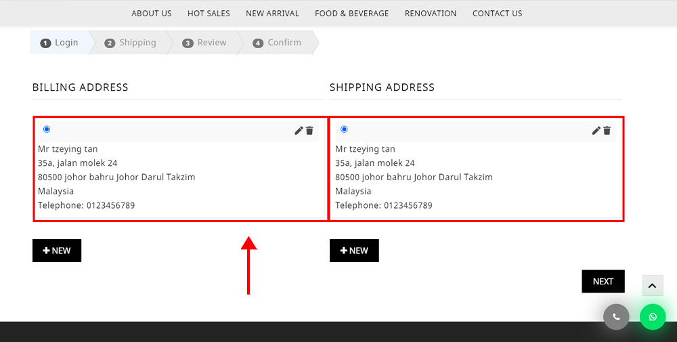Go to the Confirm checkout step
The width and height of the screenshot is (677, 342).
(x=278, y=42)
